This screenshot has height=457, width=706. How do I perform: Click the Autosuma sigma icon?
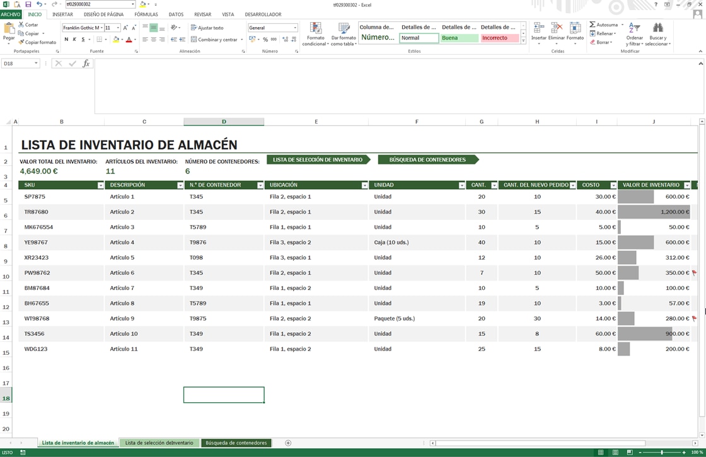coord(593,25)
